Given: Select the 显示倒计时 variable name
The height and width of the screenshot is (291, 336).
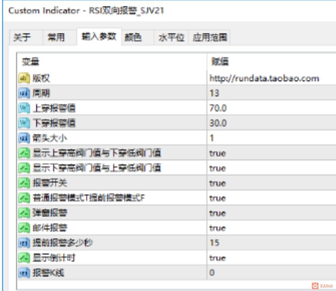Looking at the screenshot, I should [x=54, y=258].
